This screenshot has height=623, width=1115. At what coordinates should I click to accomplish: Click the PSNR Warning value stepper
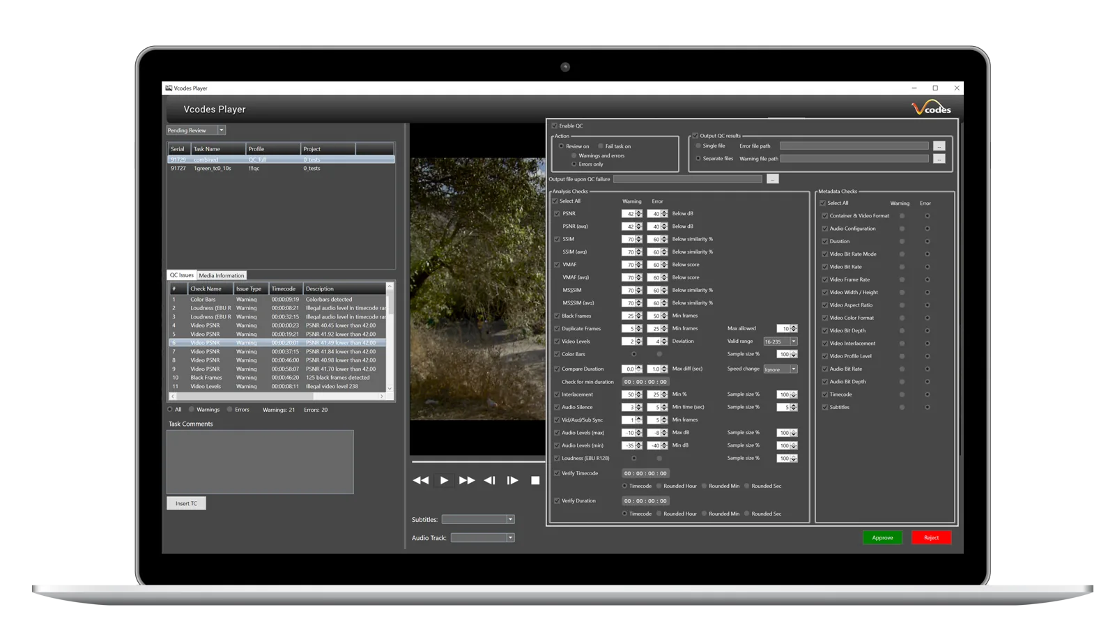(639, 214)
